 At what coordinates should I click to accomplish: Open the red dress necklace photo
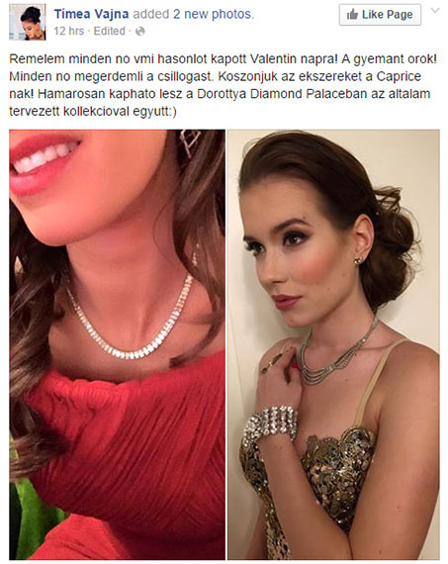tap(118, 344)
